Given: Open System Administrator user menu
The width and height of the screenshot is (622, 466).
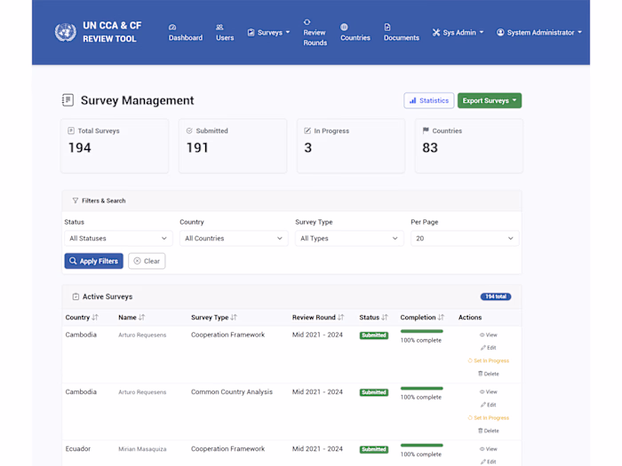Looking at the screenshot, I should point(538,33).
